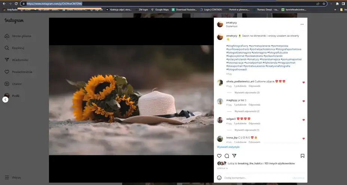
Task: Open xolgax3 profile username
Action: (x=231, y=119)
